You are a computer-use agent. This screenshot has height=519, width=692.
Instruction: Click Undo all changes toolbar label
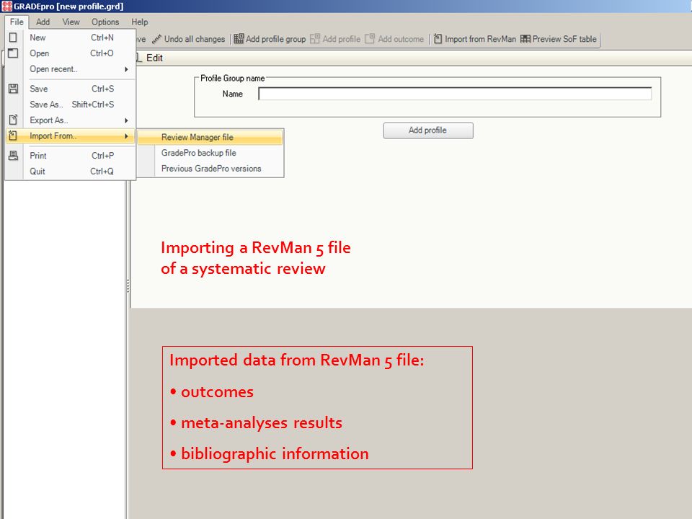(195, 39)
